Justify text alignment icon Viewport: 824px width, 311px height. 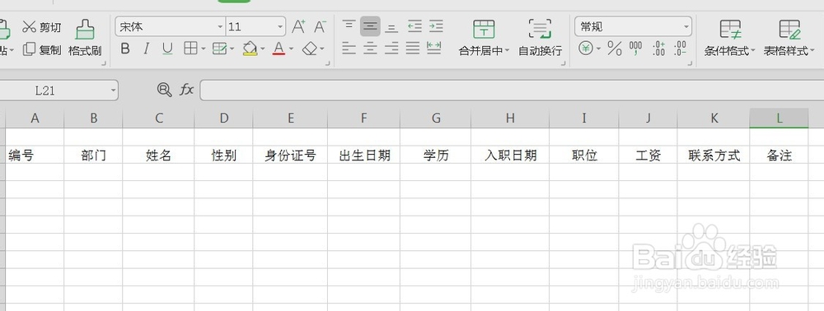pyautogui.click(x=413, y=49)
